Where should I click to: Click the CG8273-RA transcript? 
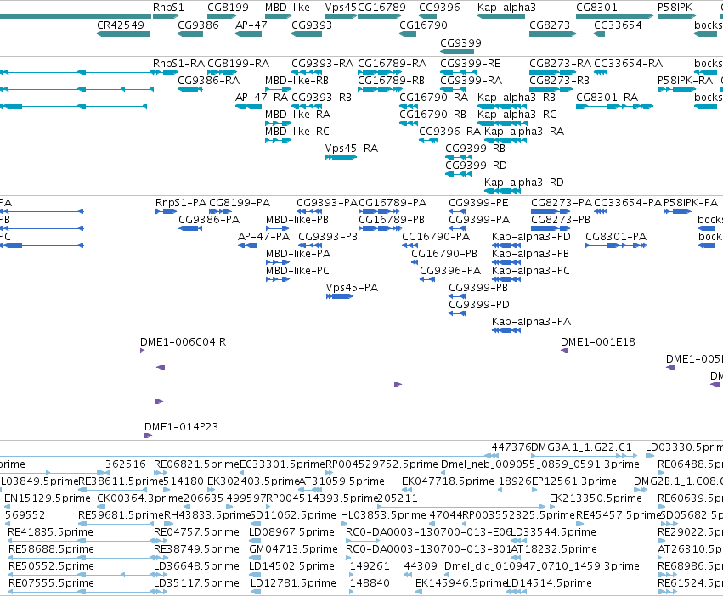(x=552, y=72)
